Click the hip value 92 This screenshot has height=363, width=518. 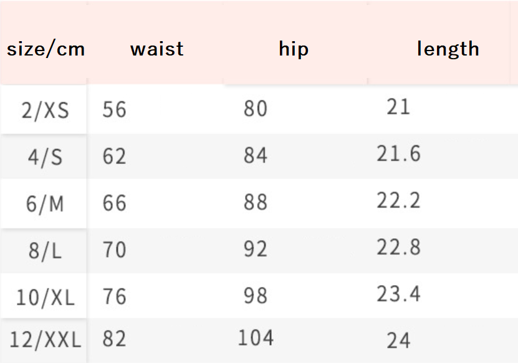tap(256, 249)
